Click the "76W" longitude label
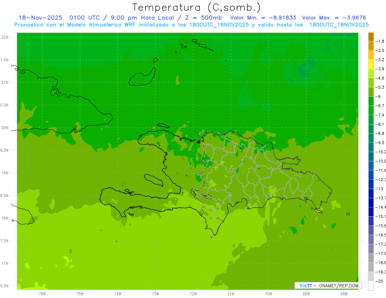 coord(42,293)
